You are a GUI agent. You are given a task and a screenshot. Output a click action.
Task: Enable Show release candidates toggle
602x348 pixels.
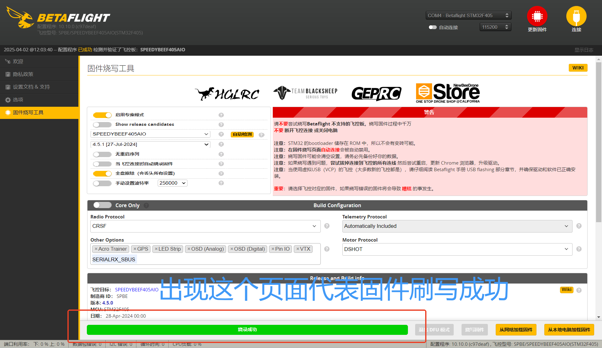coord(102,125)
